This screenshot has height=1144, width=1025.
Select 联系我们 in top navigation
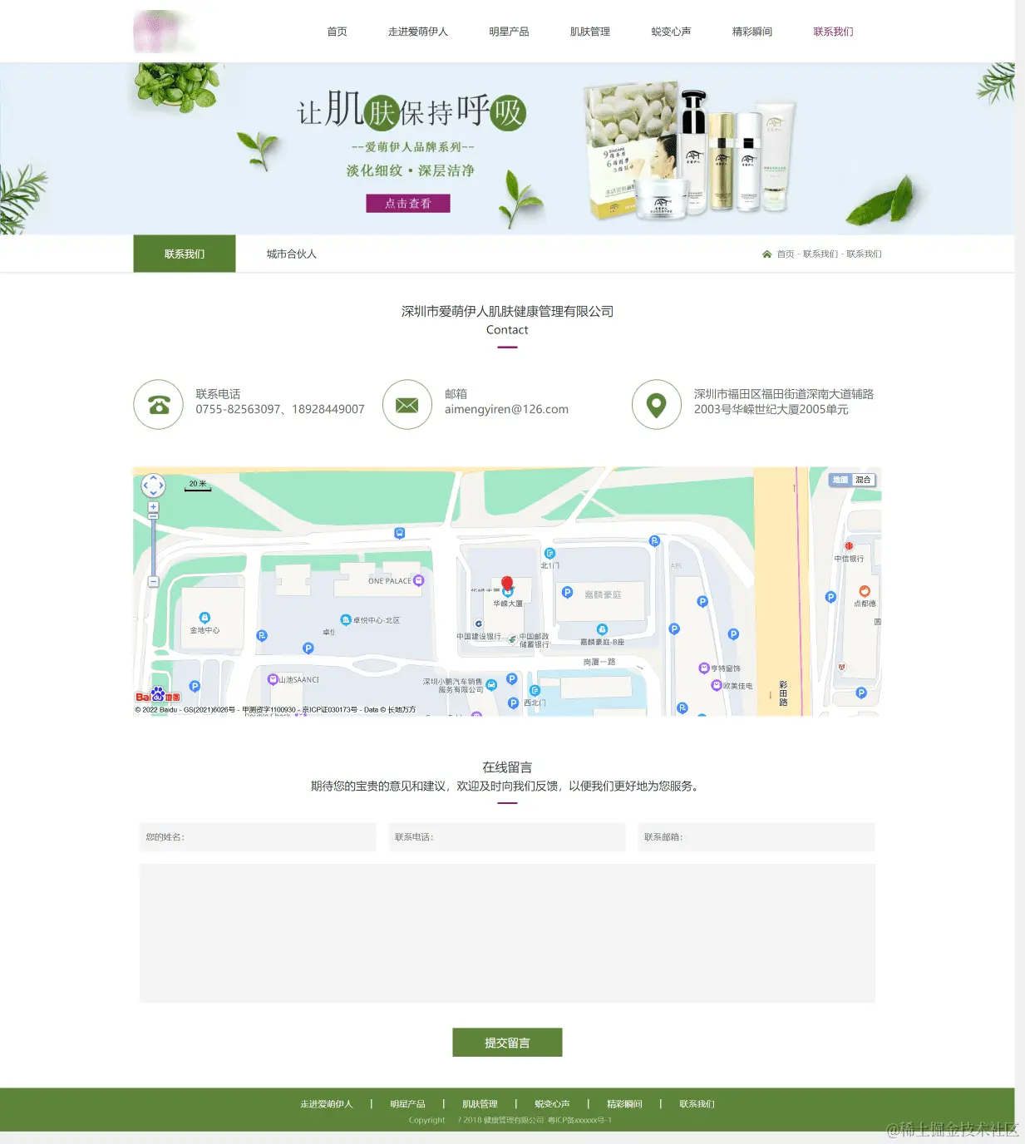tap(833, 32)
